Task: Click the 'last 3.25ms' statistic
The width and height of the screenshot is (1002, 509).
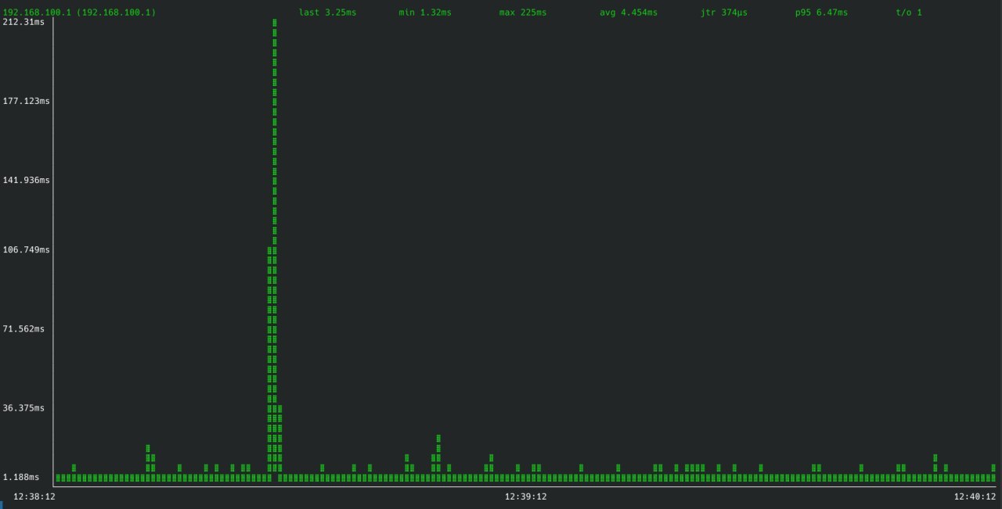Action: [x=327, y=13]
